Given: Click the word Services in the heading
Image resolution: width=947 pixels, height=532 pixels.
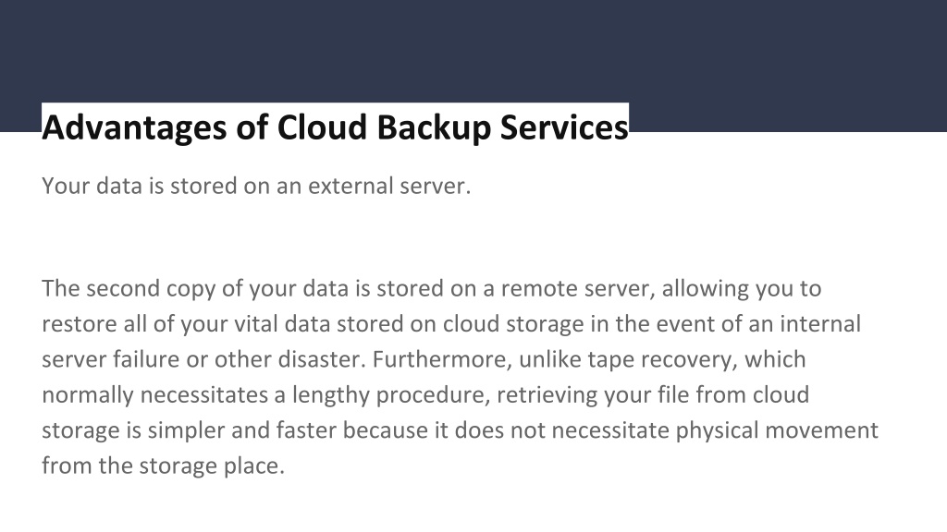Looking at the screenshot, I should (564, 127).
